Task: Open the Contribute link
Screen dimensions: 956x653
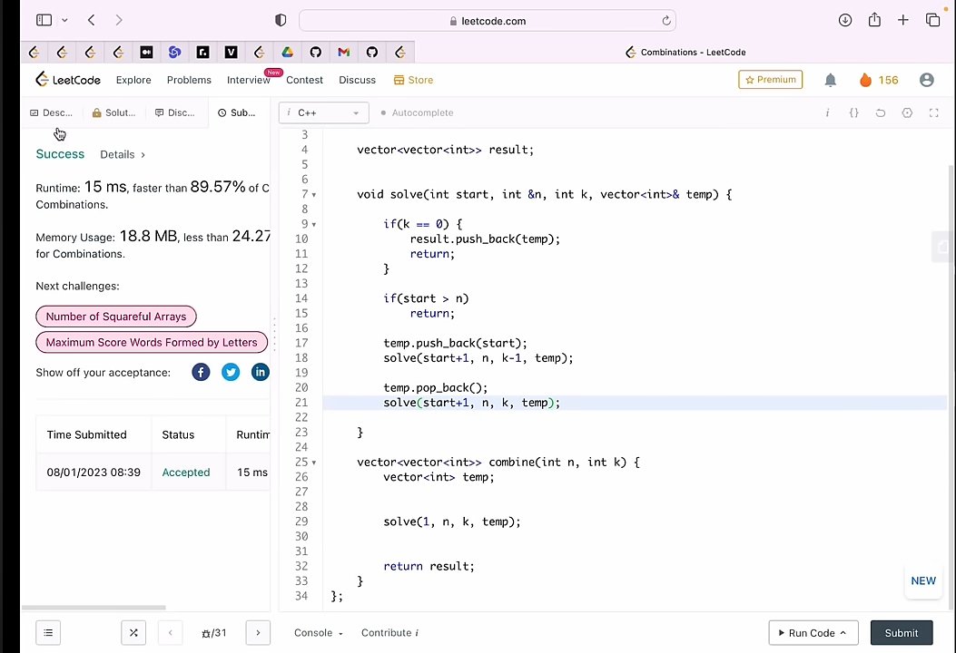Action: point(389,633)
